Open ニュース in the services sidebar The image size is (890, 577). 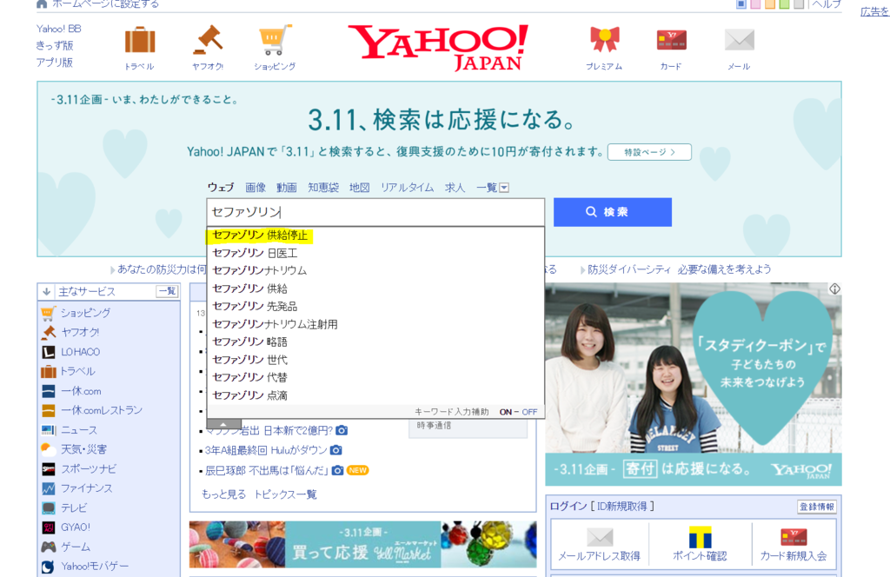(79, 430)
